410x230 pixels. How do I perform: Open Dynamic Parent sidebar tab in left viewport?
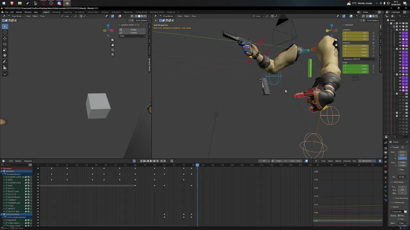[149, 65]
